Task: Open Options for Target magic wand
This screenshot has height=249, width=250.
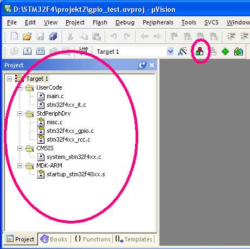Action: point(182,52)
